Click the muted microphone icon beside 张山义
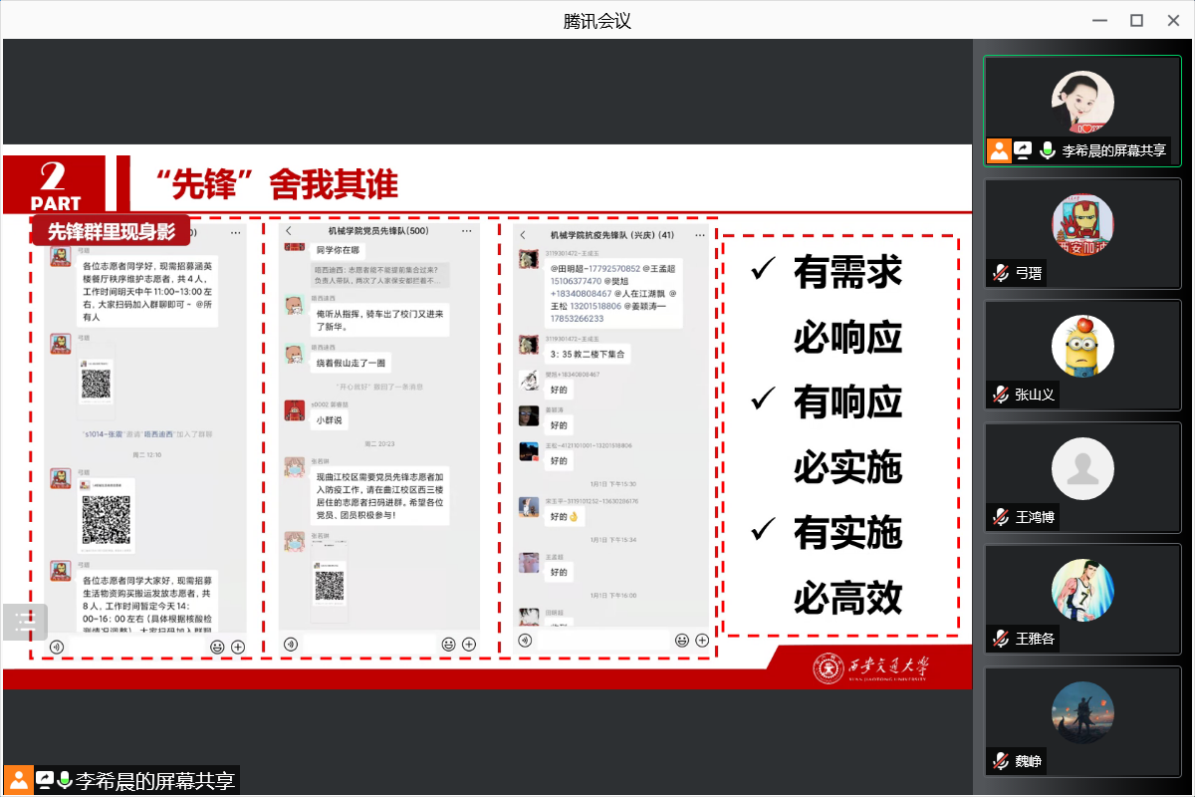 [x=1000, y=395]
